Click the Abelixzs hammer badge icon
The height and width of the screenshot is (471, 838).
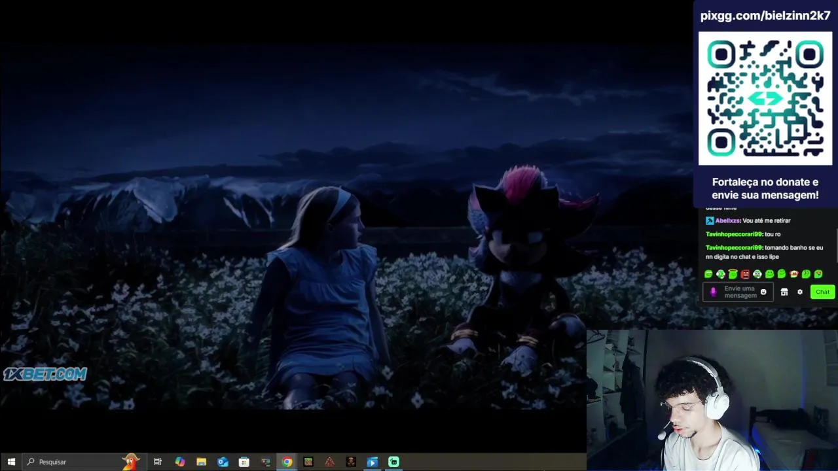click(x=710, y=220)
